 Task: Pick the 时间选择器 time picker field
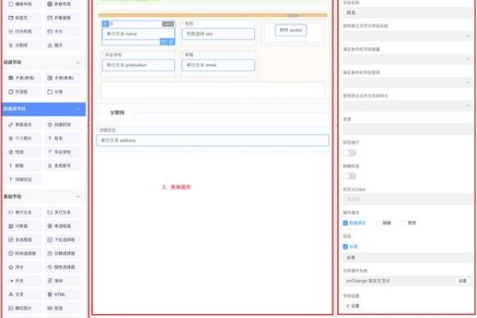[x=23, y=253]
